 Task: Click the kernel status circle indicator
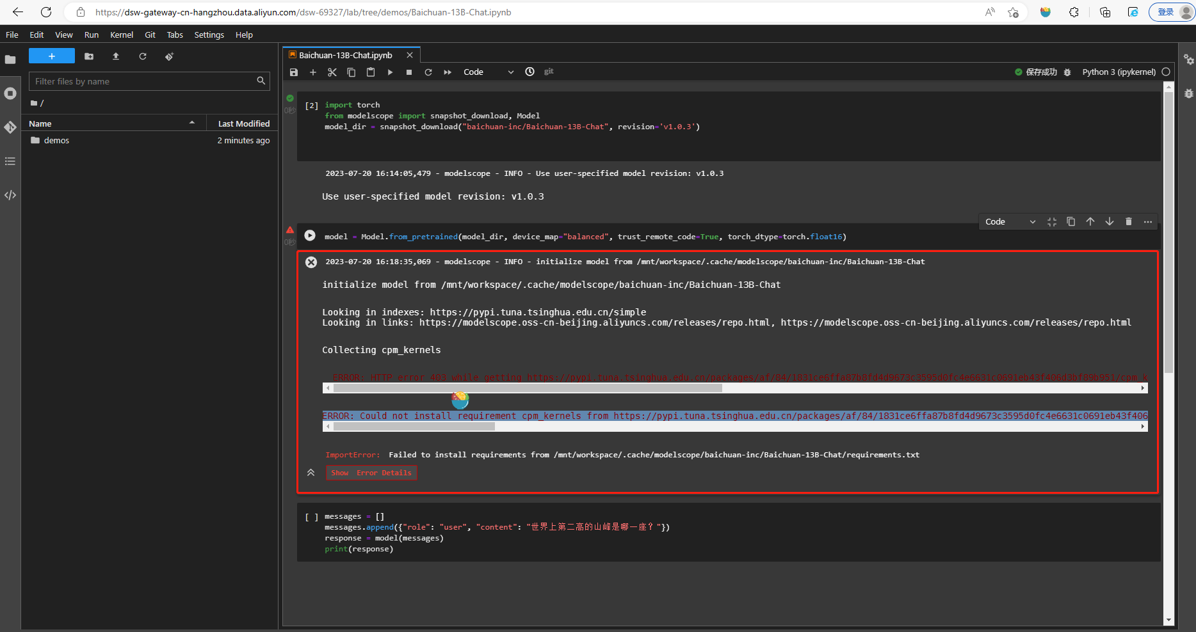pyautogui.click(x=1166, y=72)
